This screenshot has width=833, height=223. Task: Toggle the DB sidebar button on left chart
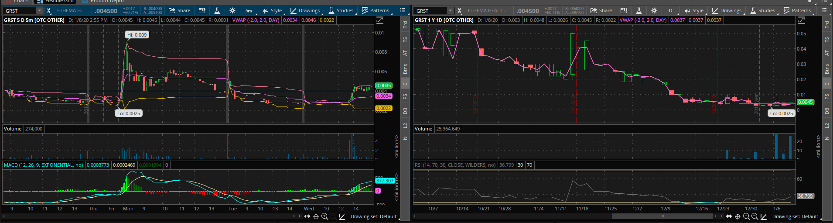pos(405,111)
